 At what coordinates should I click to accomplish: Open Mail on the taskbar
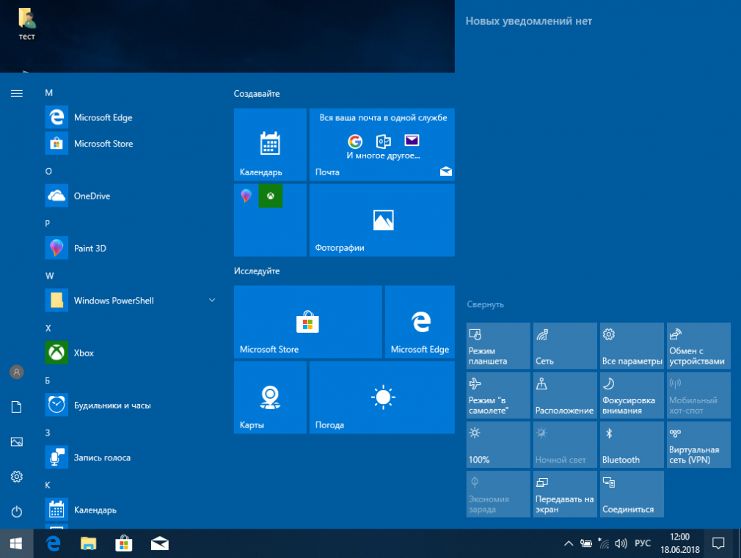point(160,544)
